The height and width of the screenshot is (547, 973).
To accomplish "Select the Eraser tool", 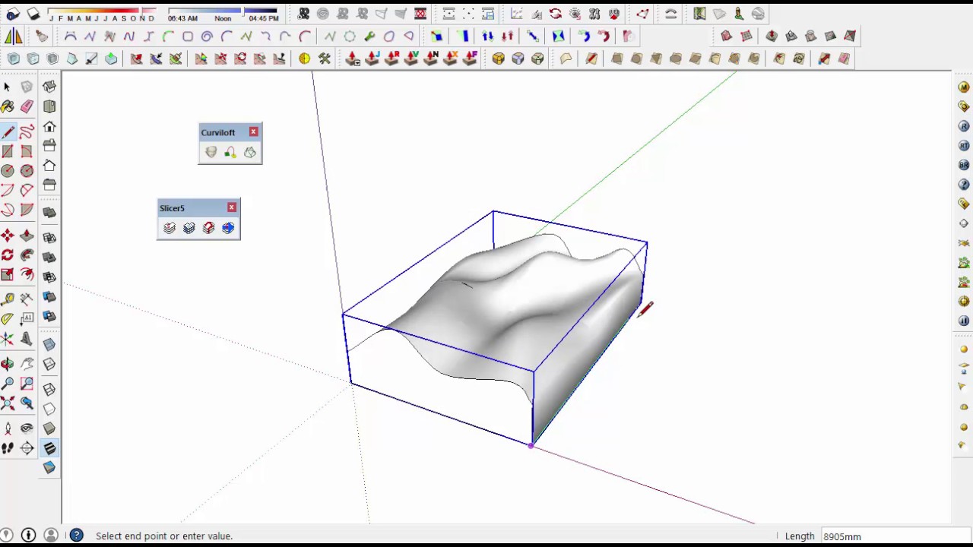I will click(27, 107).
